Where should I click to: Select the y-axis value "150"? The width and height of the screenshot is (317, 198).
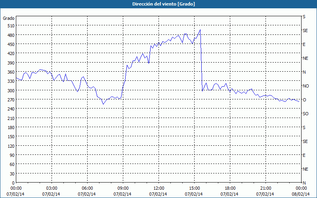click(x=11, y=137)
